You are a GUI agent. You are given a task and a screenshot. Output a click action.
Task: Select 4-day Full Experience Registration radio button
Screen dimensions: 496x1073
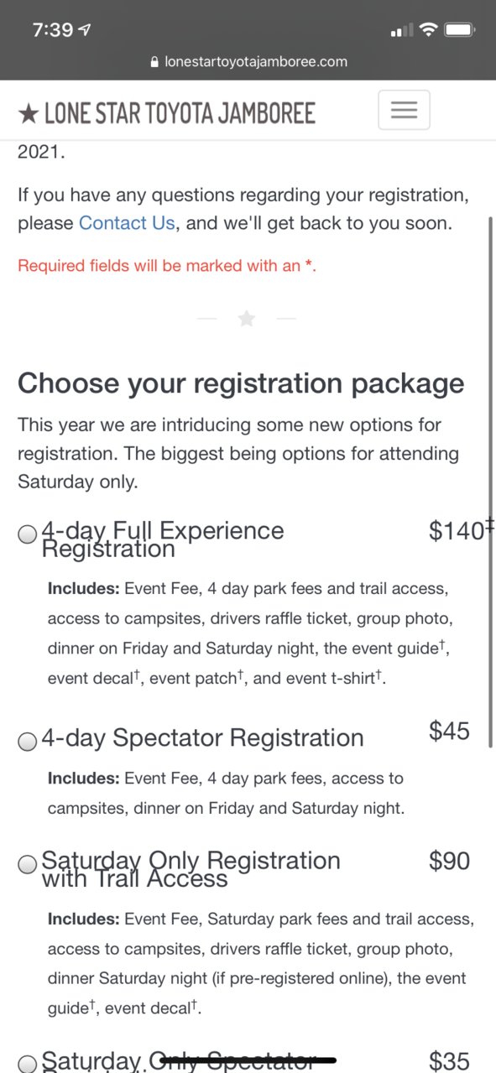pos(28,534)
